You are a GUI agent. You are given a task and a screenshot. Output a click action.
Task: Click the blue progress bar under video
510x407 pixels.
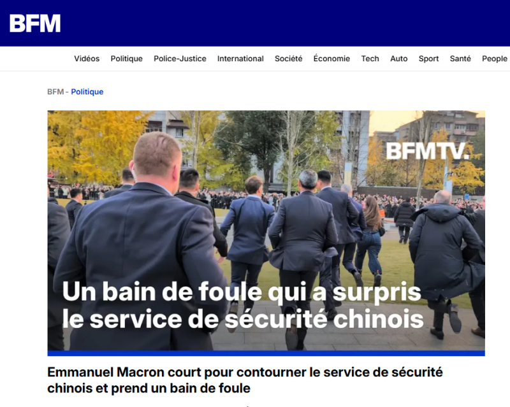tap(266, 353)
